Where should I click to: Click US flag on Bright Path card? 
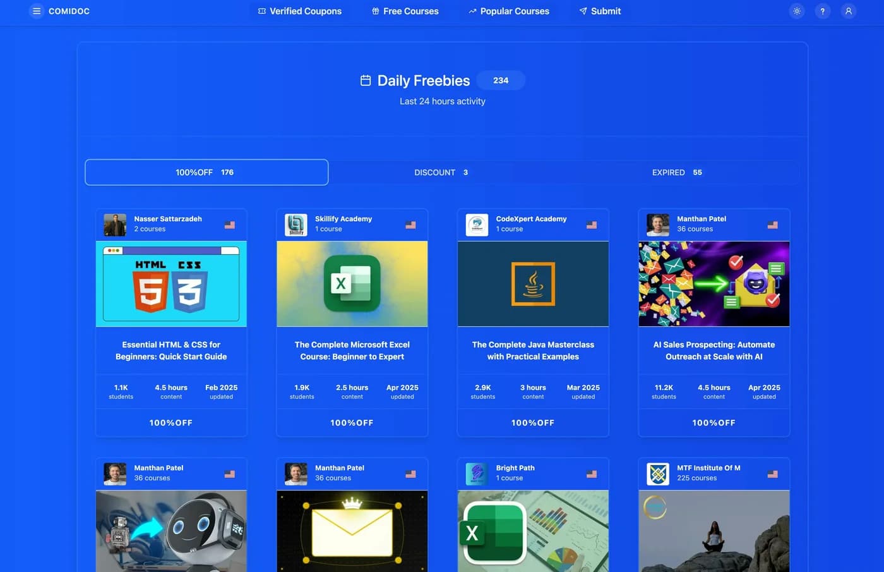click(592, 474)
